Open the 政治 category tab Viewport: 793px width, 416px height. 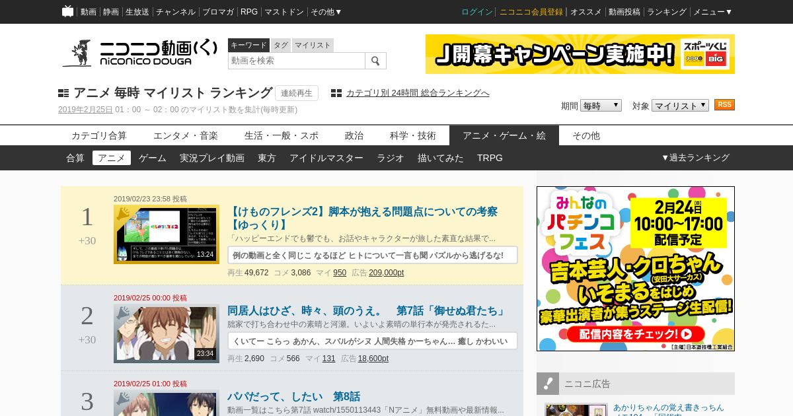(x=354, y=135)
